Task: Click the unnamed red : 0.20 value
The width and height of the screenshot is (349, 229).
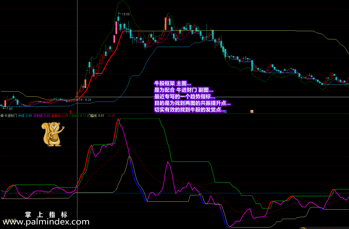Action: coord(111,116)
